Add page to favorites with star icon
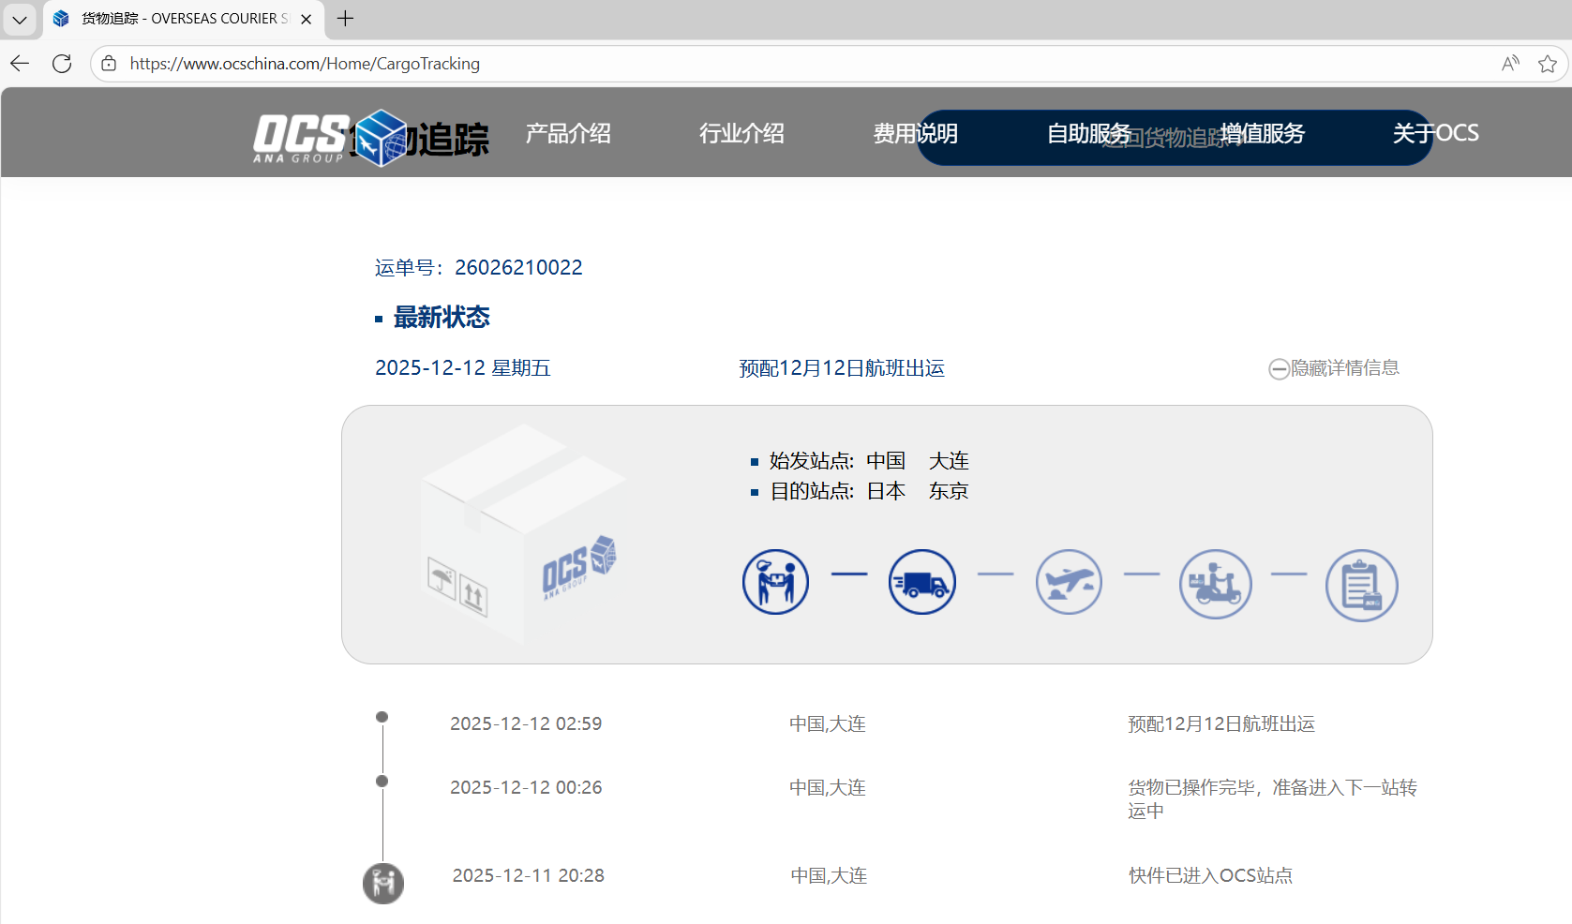1572x924 pixels. tap(1547, 64)
